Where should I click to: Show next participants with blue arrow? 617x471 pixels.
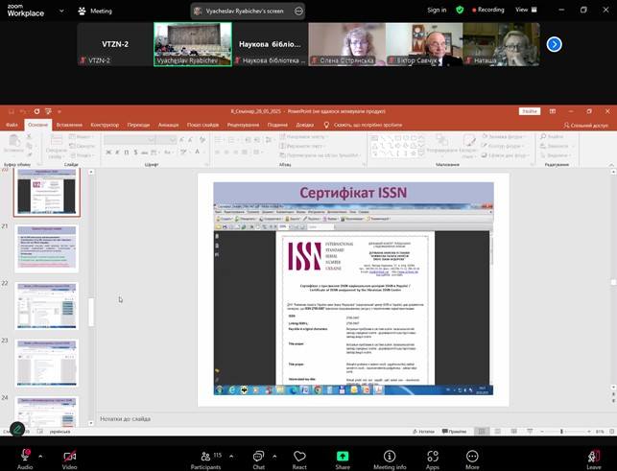click(x=554, y=44)
